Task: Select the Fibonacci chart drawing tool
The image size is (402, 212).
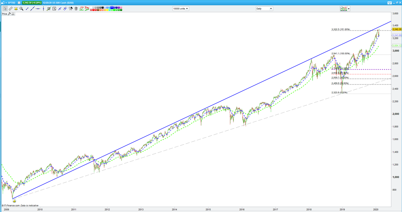Action: pyautogui.click(x=49, y=8)
